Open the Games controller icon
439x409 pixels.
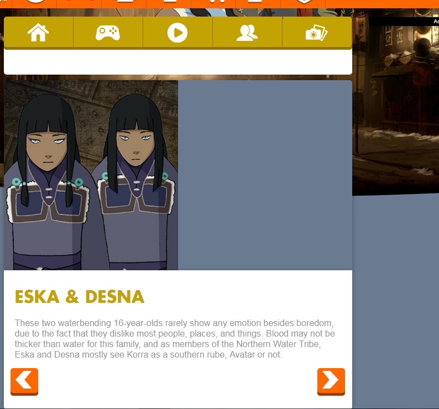pyautogui.click(x=108, y=33)
